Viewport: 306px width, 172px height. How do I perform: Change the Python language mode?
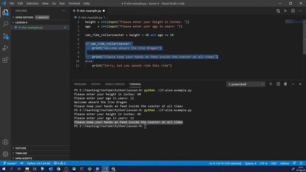tap(285, 163)
